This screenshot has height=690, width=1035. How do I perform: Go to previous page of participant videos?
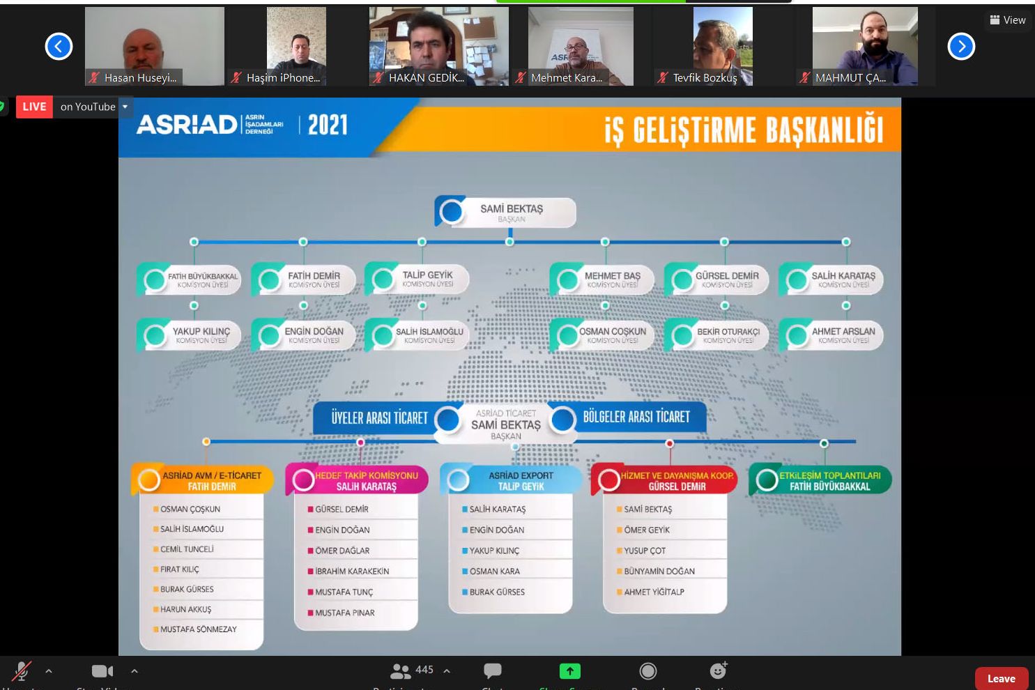point(59,47)
